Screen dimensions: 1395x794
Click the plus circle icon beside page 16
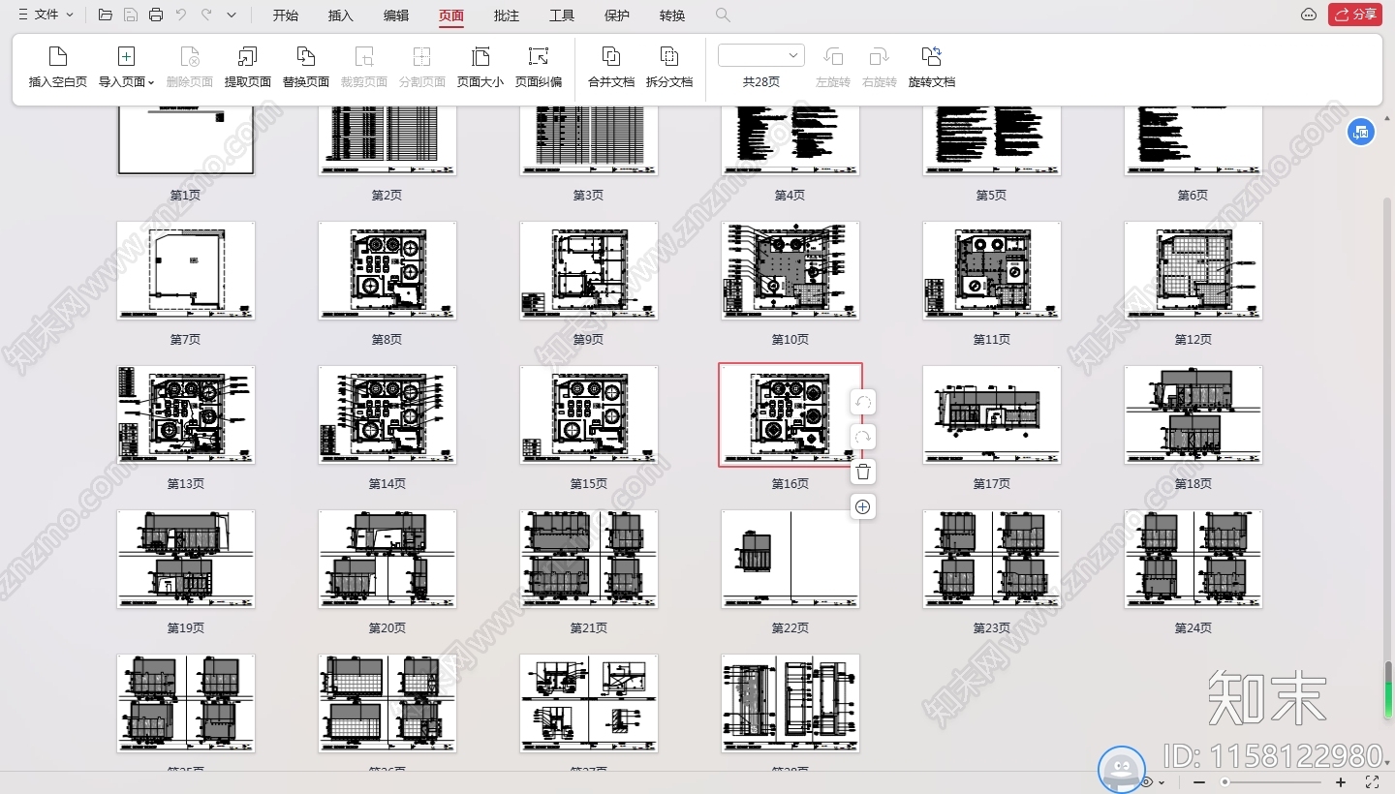click(863, 506)
